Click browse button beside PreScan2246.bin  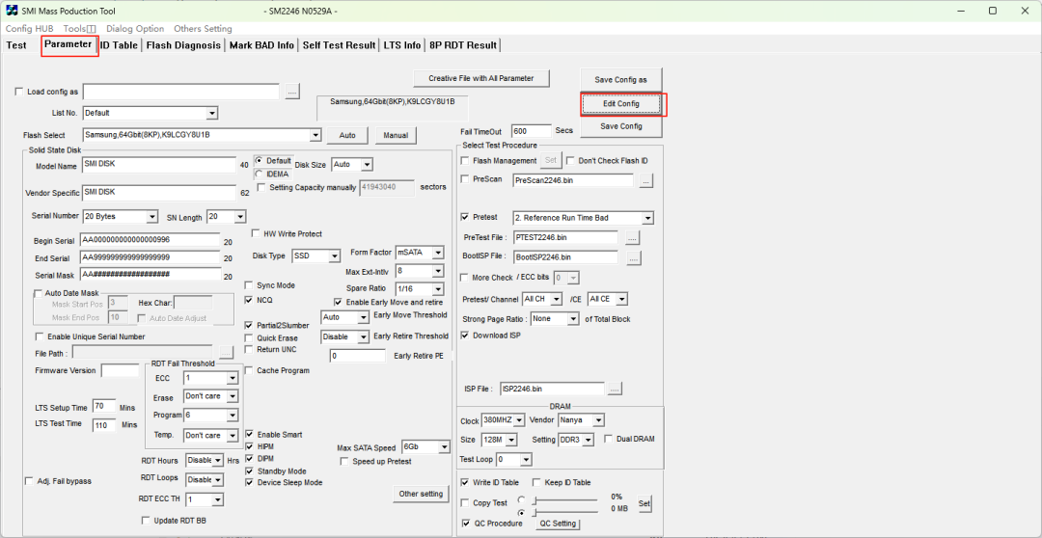point(646,180)
